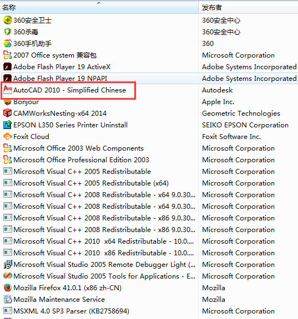Click the 2007 Office system 兼容包 icon
The width and height of the screenshot is (298, 319).
click(8, 55)
